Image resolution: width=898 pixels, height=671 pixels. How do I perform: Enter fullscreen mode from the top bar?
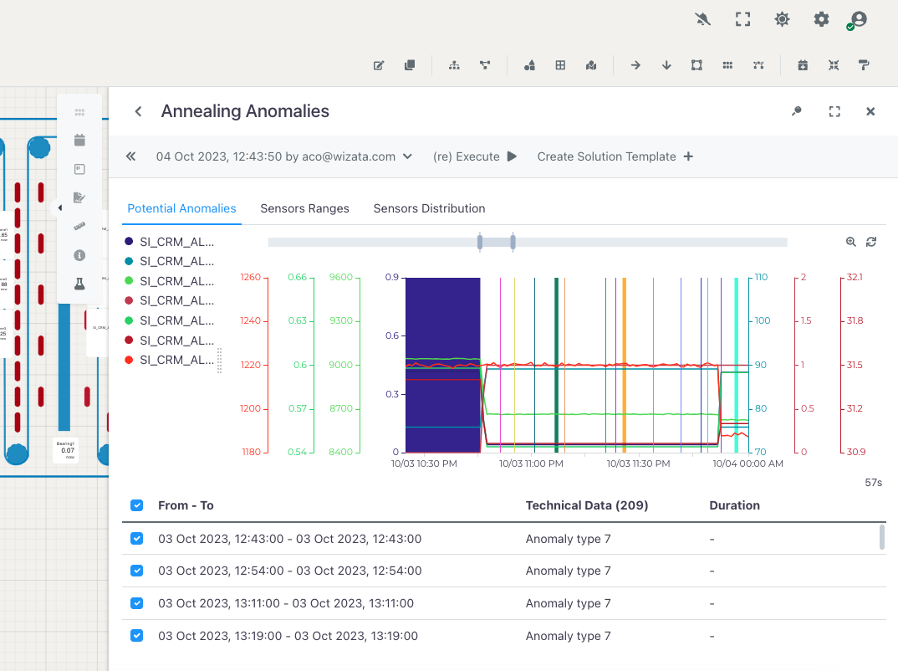[742, 19]
